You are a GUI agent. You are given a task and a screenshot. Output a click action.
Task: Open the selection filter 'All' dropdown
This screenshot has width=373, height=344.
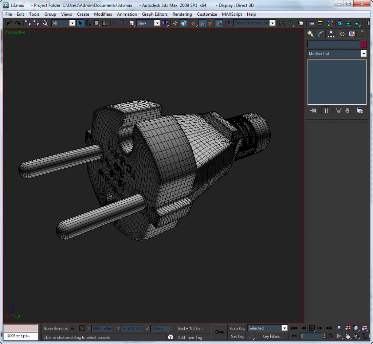click(72, 23)
